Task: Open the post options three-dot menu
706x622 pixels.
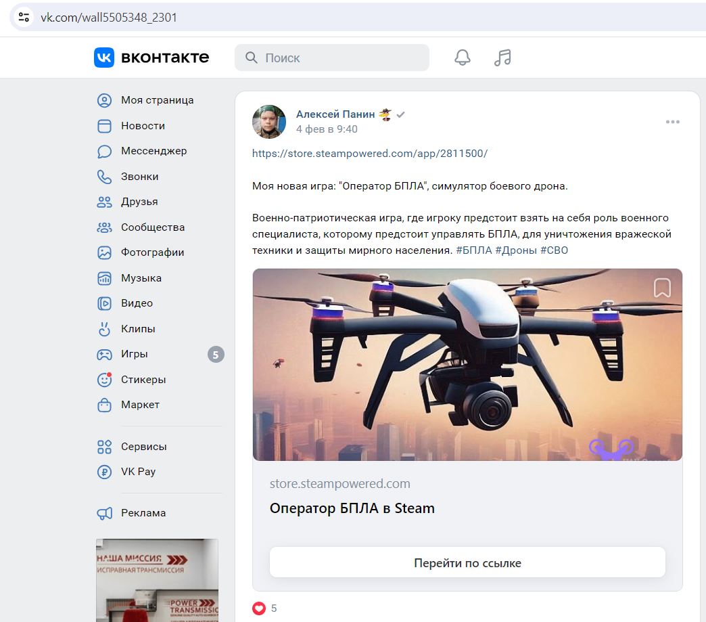Action: (673, 122)
